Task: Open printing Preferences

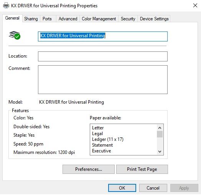Action: click(89, 169)
